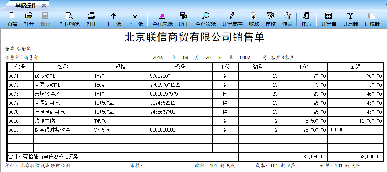Click the 审核: signature field
The width and height of the screenshot is (387, 172).
click(x=137, y=166)
